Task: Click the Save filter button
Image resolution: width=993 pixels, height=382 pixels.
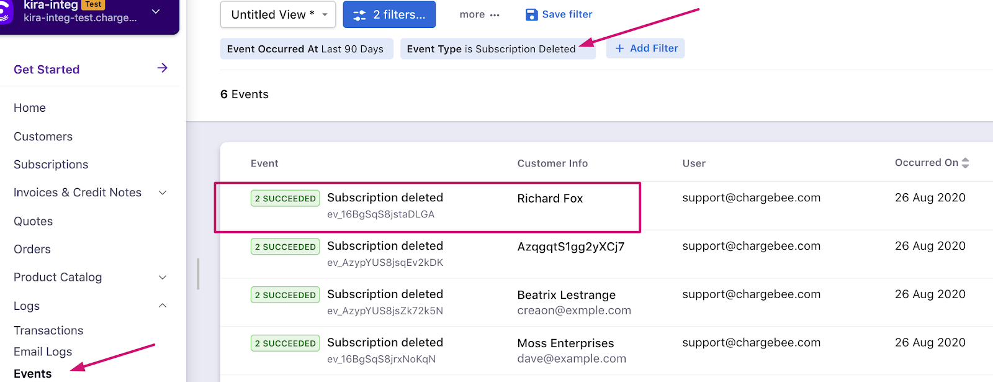Action: pos(559,14)
